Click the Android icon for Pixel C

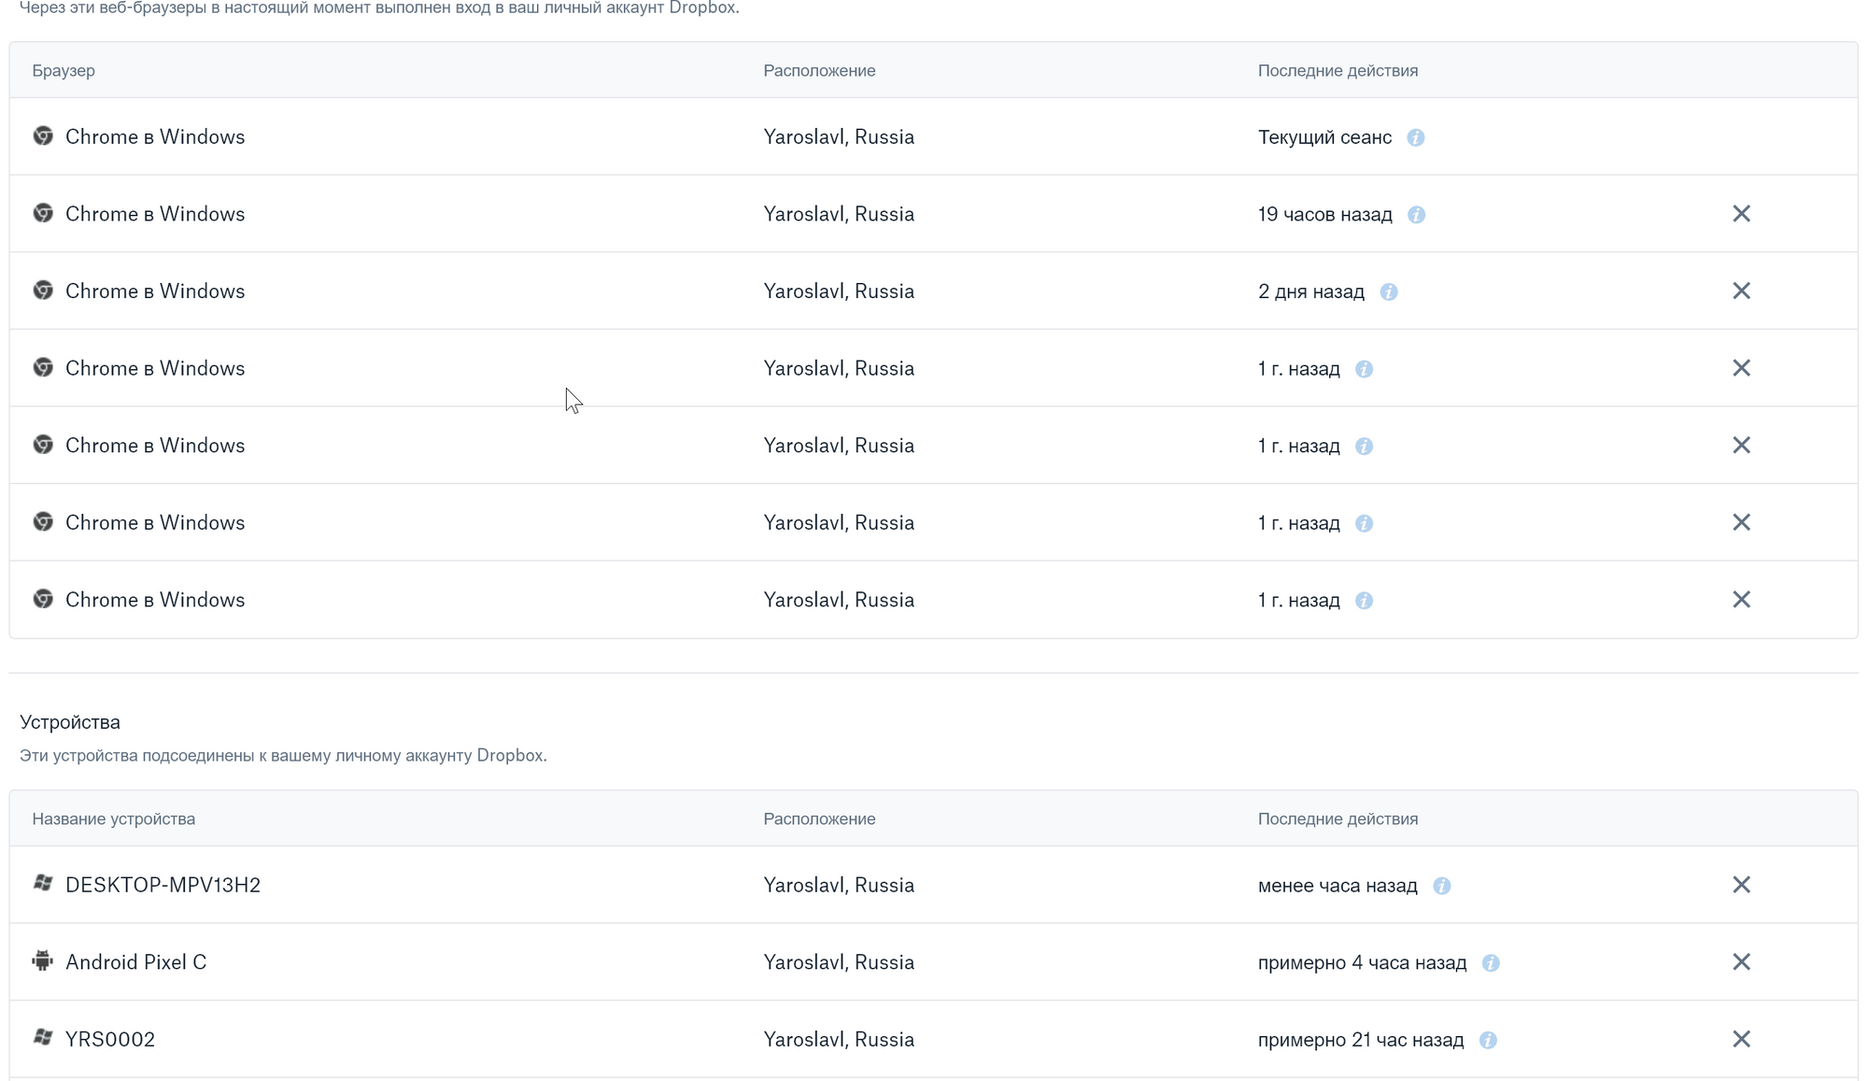[43, 960]
